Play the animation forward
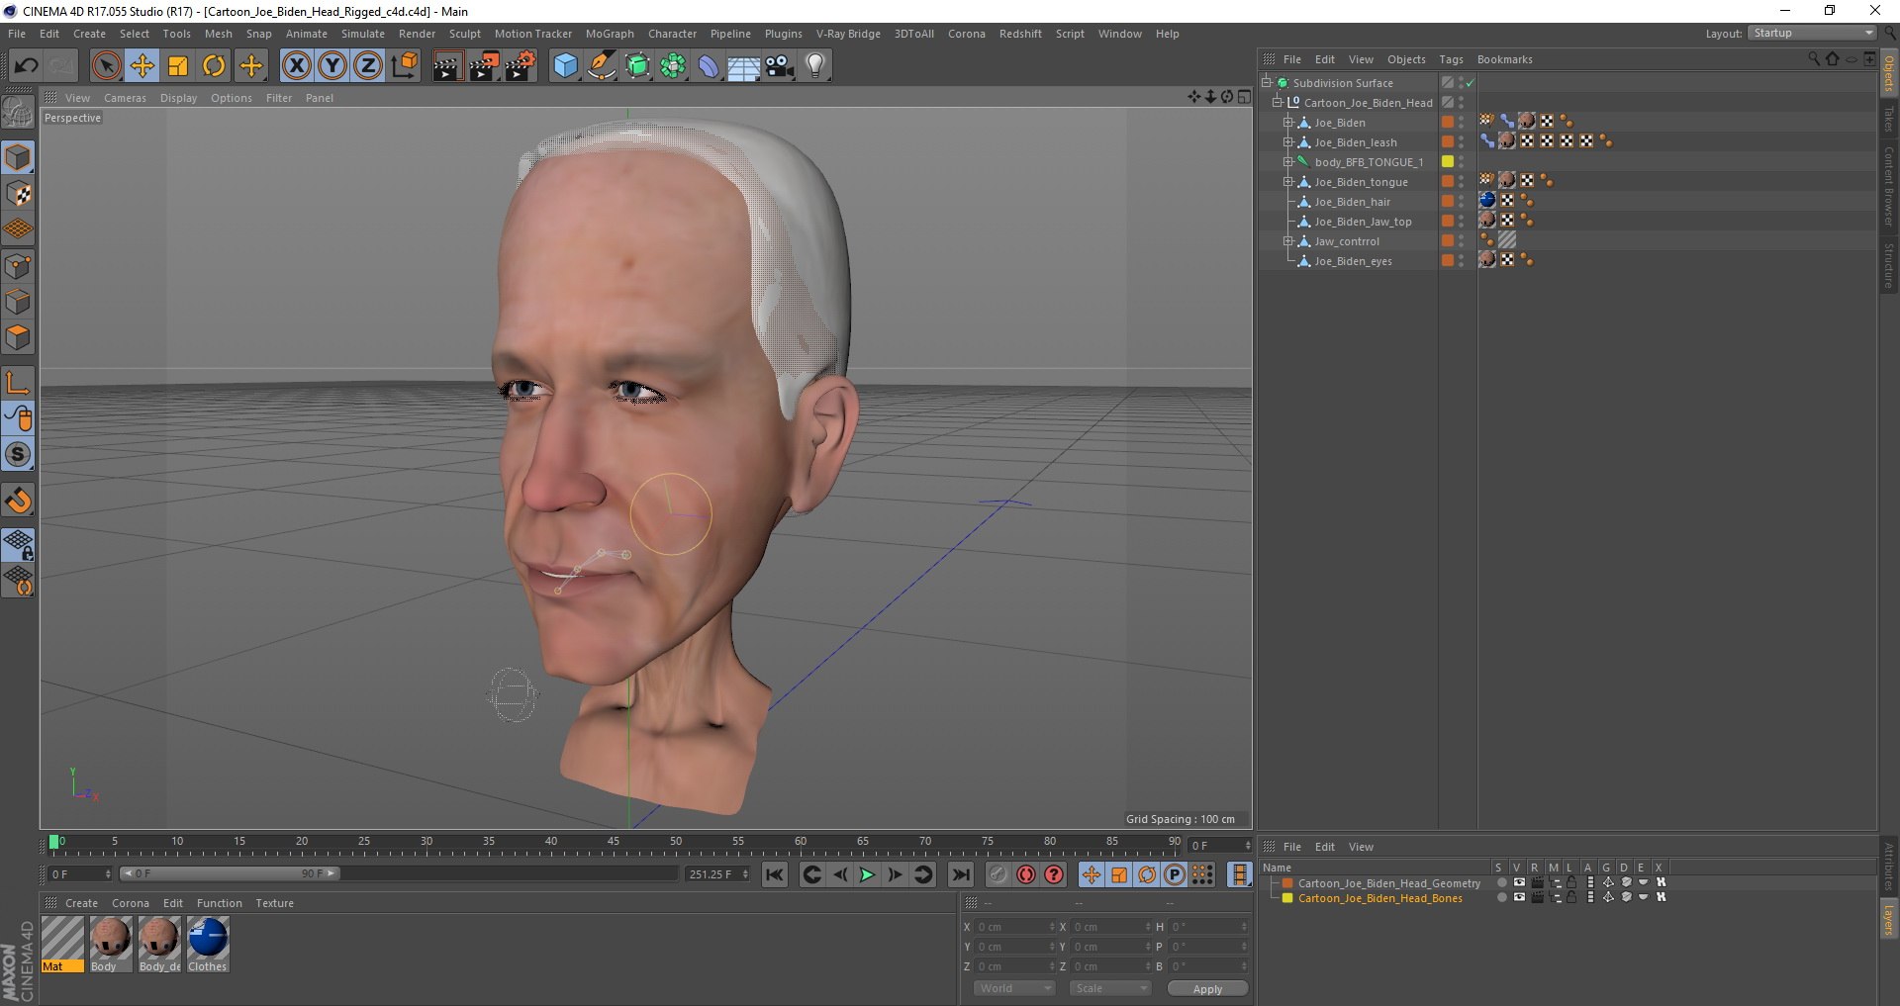The width and height of the screenshot is (1900, 1006). point(867,874)
